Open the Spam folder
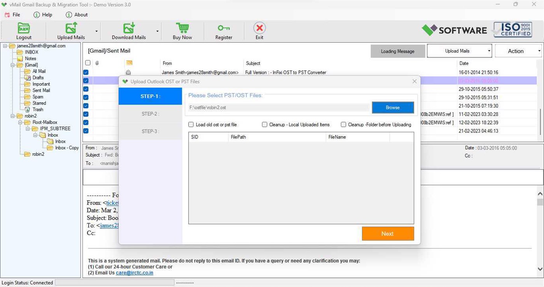Image resolution: width=544 pixels, height=287 pixels. coord(38,97)
